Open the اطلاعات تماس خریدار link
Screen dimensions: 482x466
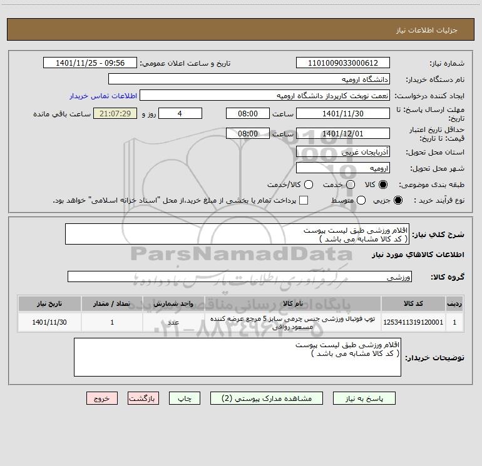click(103, 96)
